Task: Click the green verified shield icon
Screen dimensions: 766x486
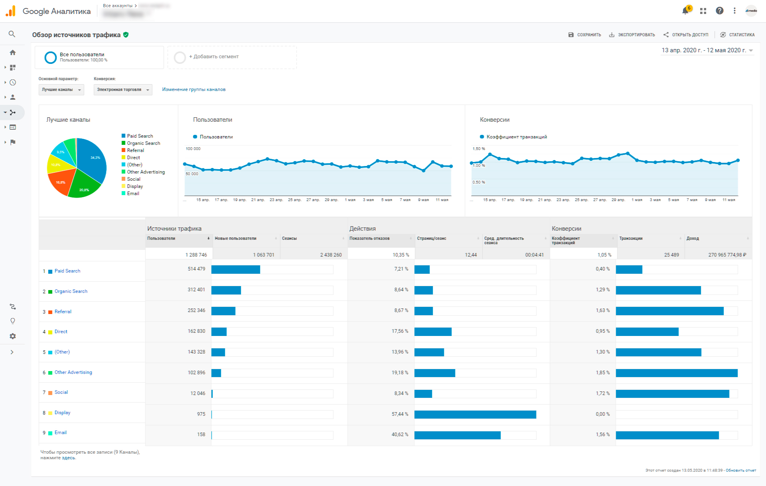Action: [126, 35]
